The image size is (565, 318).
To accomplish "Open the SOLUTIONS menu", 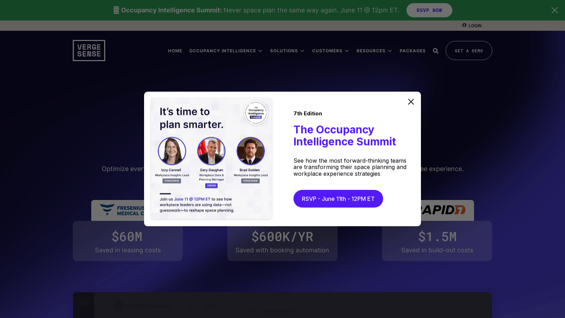I will click(x=284, y=51).
